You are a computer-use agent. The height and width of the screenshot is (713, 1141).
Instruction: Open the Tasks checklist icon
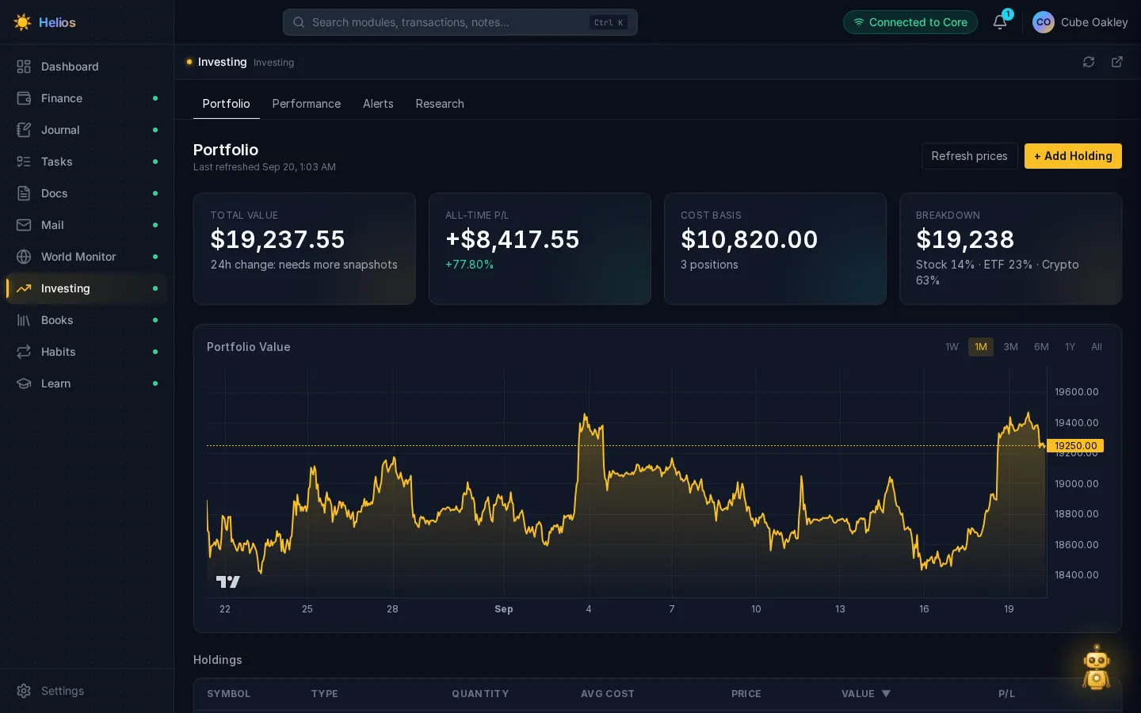[24, 162]
